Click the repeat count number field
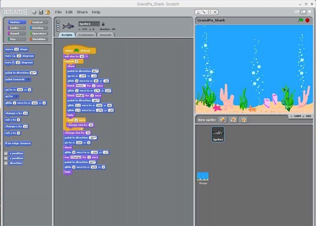This screenshot has width=316, height=226. 77,61
